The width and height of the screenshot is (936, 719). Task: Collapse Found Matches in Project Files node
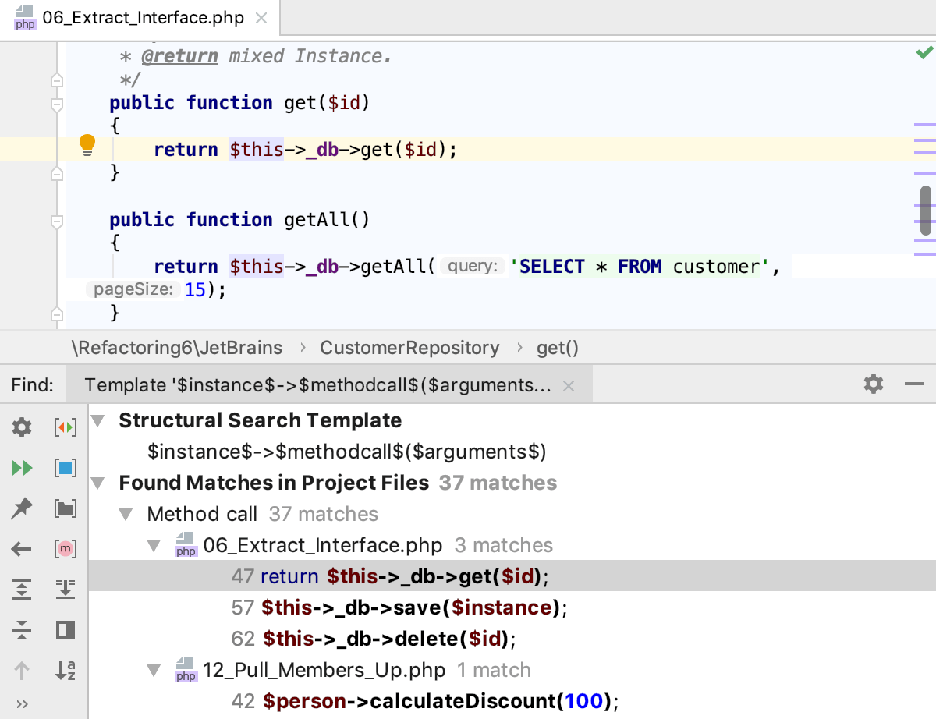[98, 483]
